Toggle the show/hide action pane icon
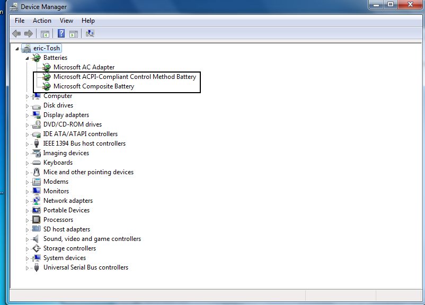 point(74,34)
